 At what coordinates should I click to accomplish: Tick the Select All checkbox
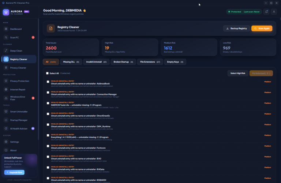[x=47, y=73]
